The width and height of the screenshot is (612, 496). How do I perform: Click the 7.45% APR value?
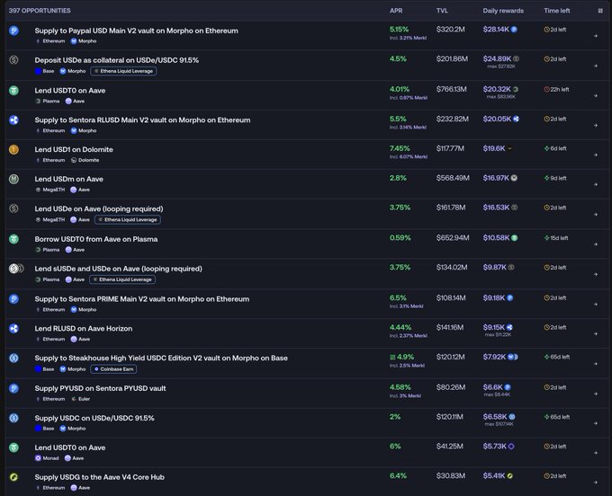(x=400, y=148)
